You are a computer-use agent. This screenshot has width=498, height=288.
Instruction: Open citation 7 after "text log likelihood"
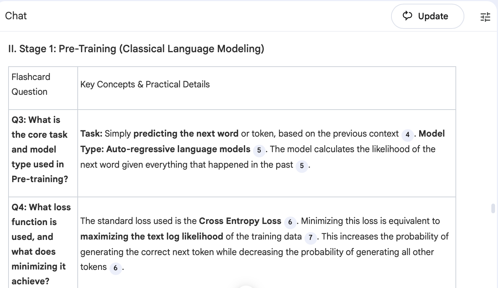[311, 238]
